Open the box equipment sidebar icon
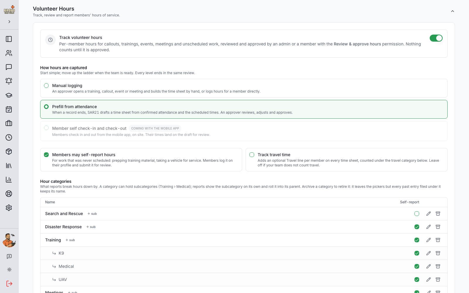469x293 pixels. [9, 151]
